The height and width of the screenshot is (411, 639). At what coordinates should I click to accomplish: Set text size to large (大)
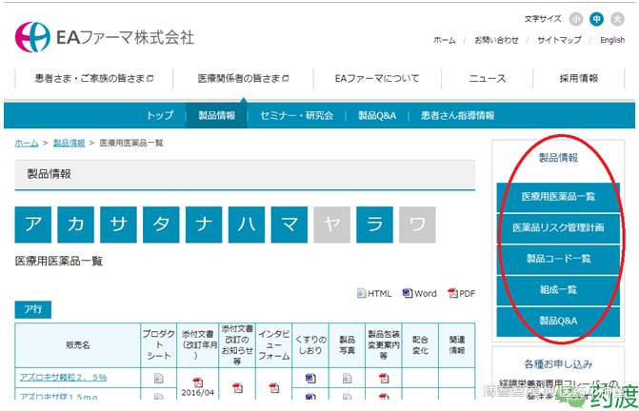(617, 19)
